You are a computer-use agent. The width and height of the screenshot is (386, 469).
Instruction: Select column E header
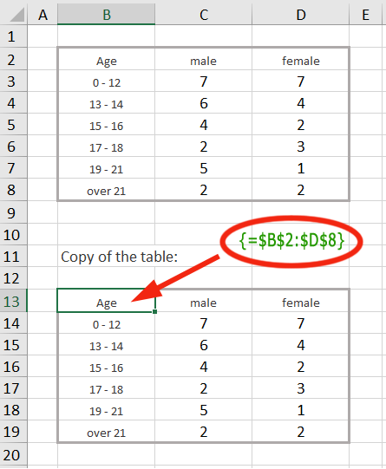tap(366, 15)
